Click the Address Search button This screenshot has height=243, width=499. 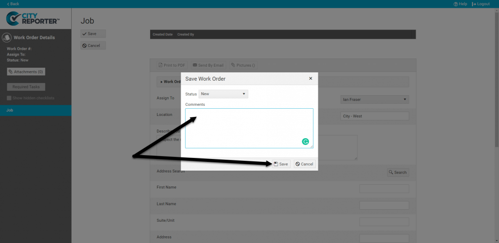(398, 172)
